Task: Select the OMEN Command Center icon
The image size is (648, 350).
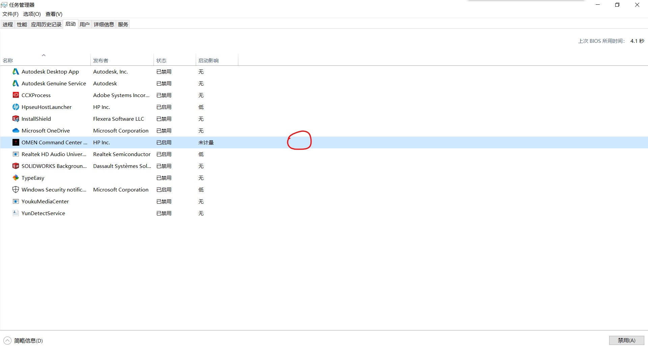Action: pyautogui.click(x=16, y=142)
